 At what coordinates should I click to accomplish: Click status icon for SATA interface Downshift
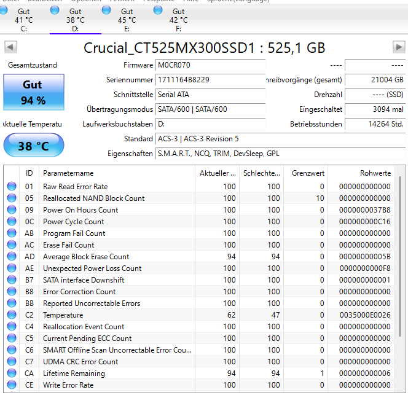12,280
